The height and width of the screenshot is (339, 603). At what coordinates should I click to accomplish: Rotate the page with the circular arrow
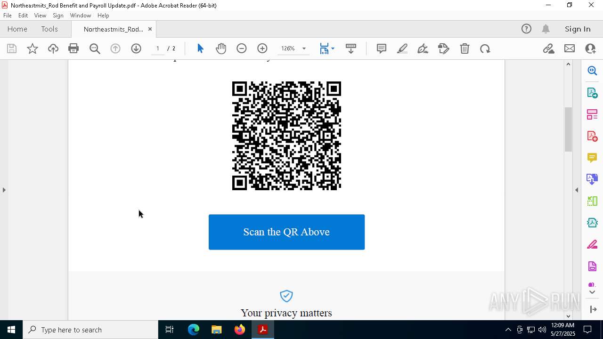pyautogui.click(x=485, y=48)
